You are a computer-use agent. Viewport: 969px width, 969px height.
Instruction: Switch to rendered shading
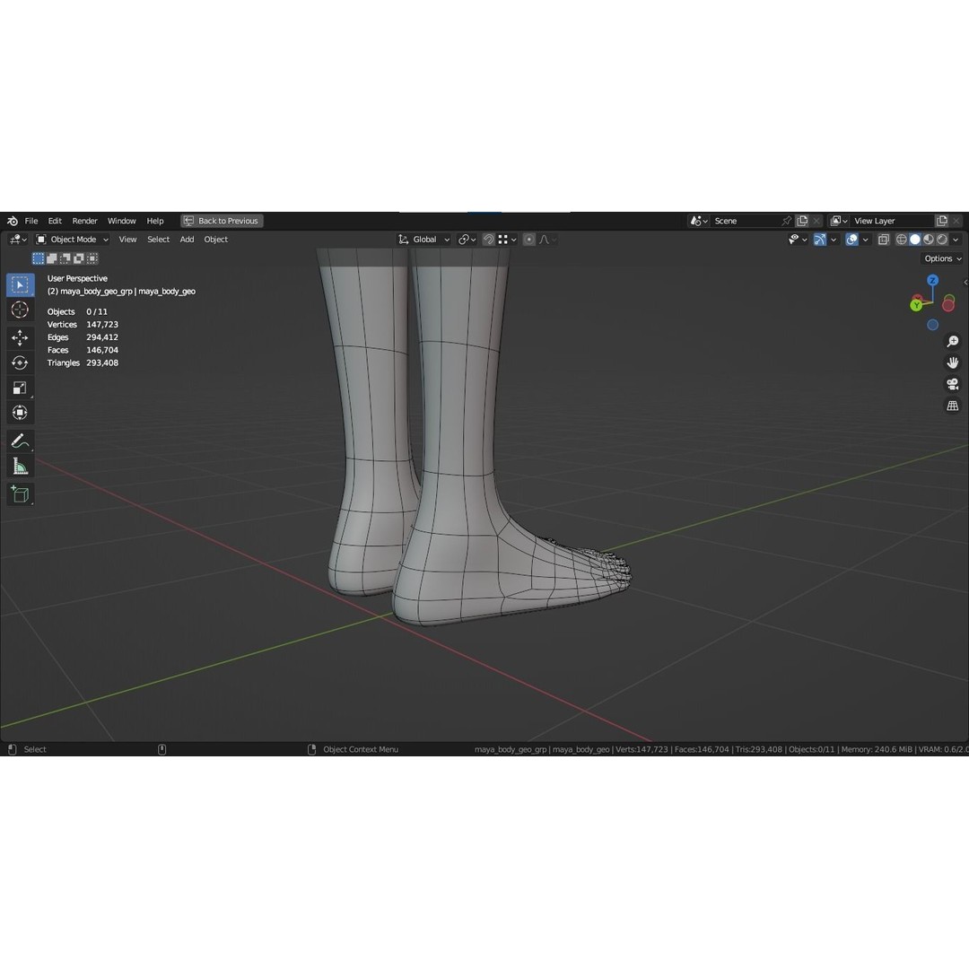tap(942, 240)
